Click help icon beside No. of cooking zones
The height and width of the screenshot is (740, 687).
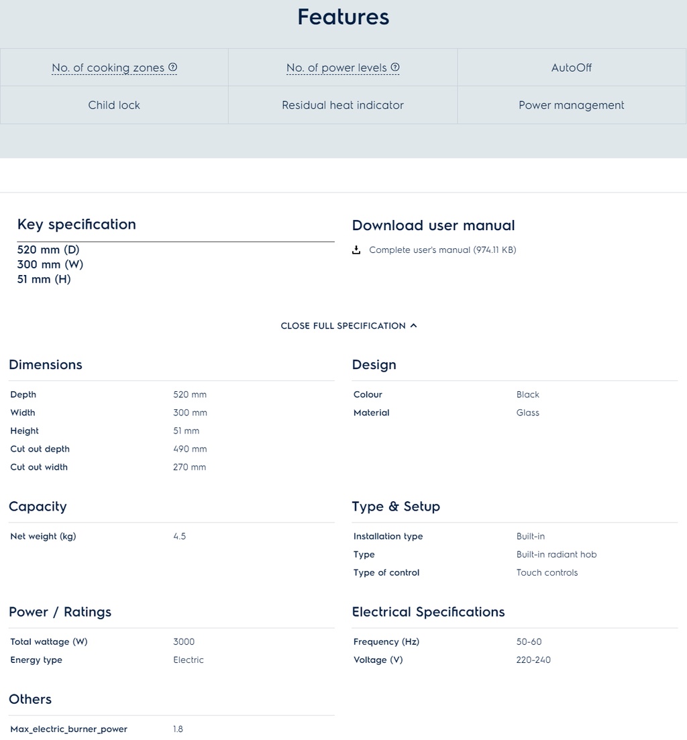pos(173,67)
